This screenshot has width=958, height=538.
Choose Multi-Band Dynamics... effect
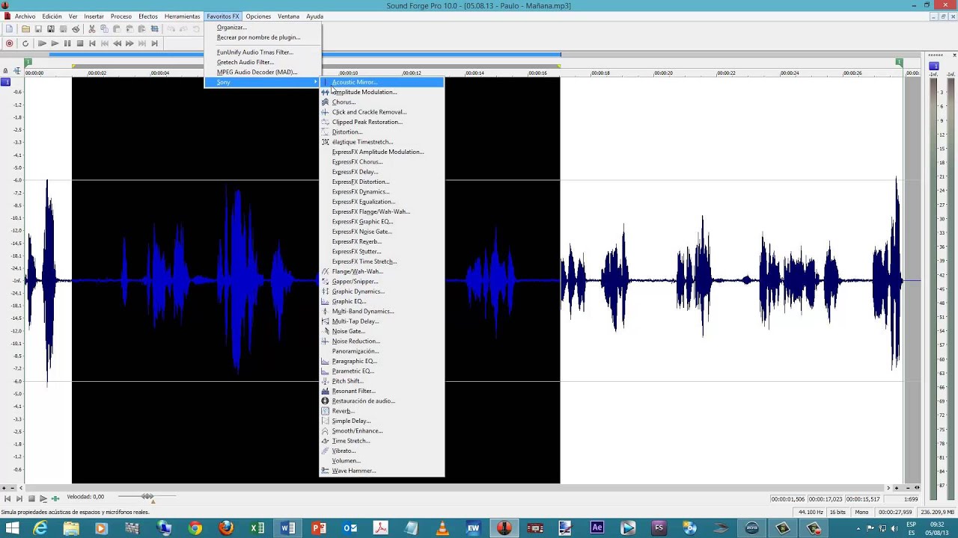click(x=382, y=312)
